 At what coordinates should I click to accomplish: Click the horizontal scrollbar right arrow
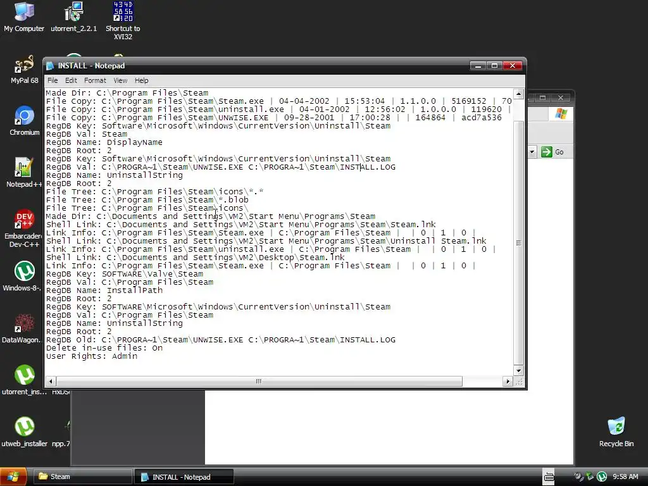coord(508,381)
